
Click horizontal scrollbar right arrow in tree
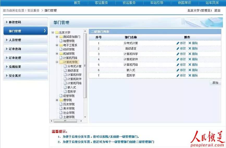pyautogui.click(x=81, y=121)
